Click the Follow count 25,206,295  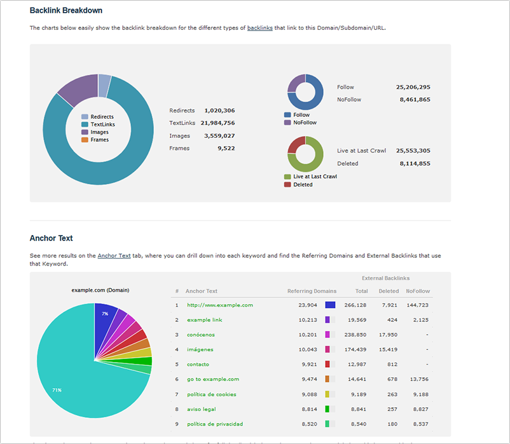[413, 87]
